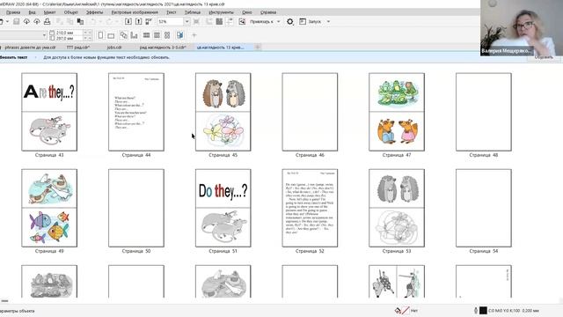Switch page orientation to Portrait
This screenshot has height=317, width=563.
101,35
